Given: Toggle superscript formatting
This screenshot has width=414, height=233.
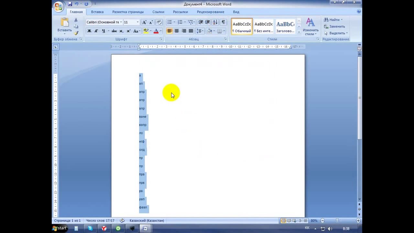Looking at the screenshot, I should [128, 31].
